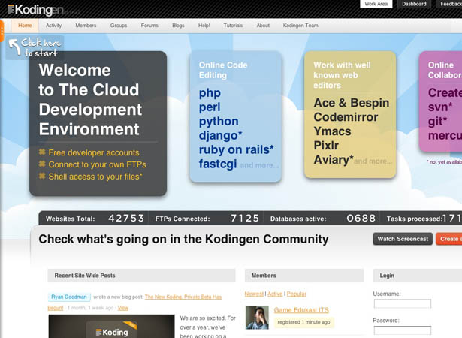Viewport: 462px width, 338px height.
Task: Open the Koding blog post image
Action: [x=111, y=327]
